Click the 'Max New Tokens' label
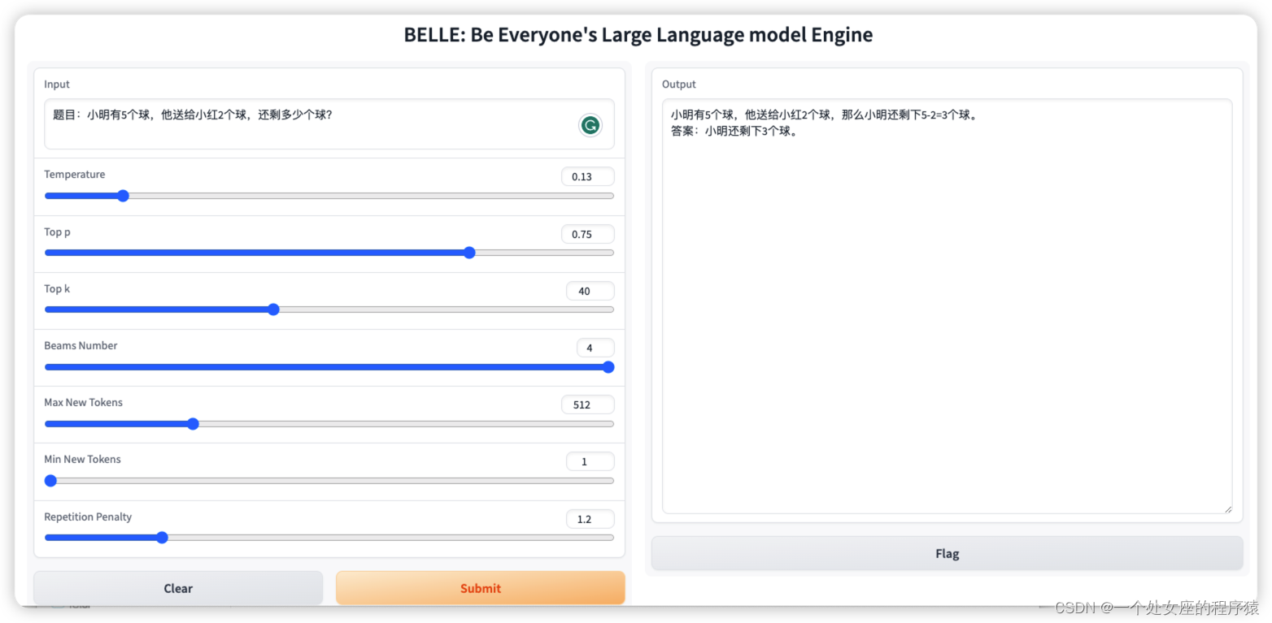The height and width of the screenshot is (623, 1272). coord(84,403)
